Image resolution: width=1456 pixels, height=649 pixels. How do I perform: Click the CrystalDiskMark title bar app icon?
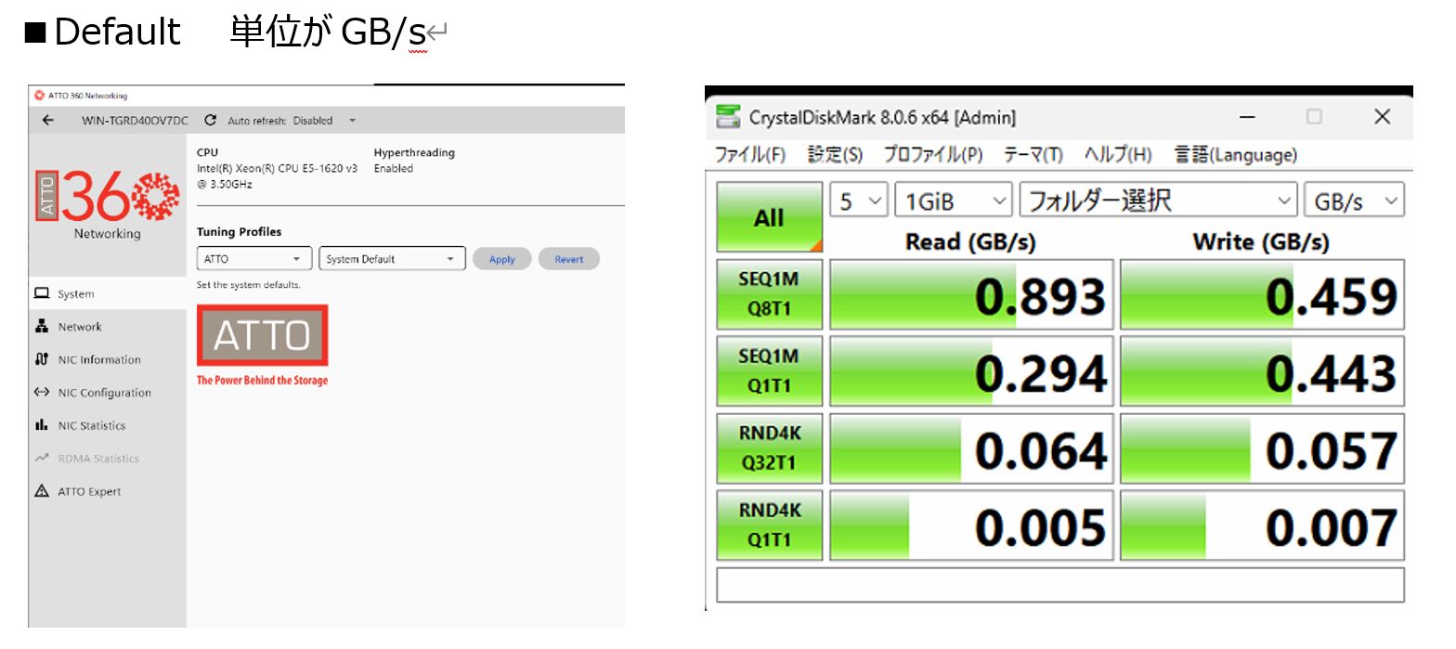[x=729, y=117]
